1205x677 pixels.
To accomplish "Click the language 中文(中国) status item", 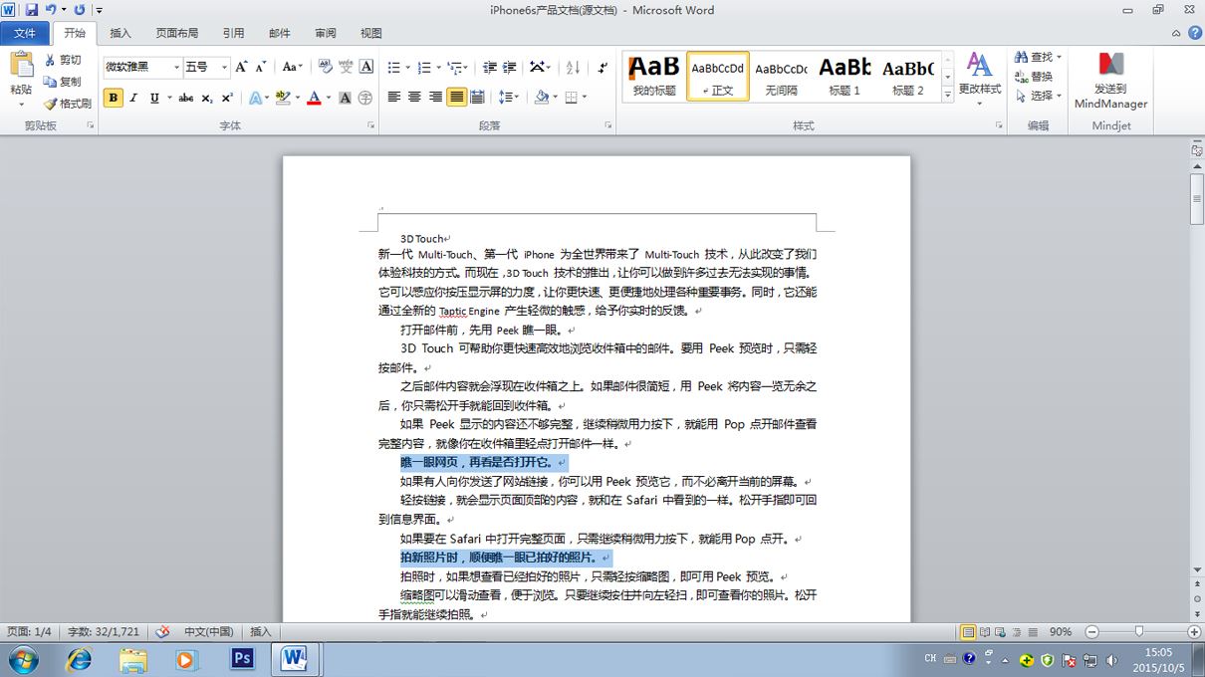I will (x=208, y=631).
